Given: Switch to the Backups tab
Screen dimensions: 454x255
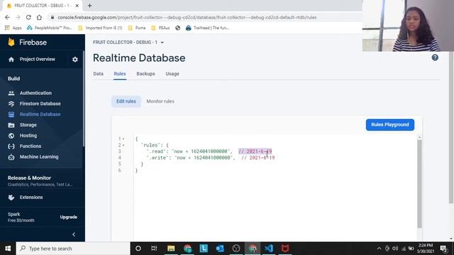Looking at the screenshot, I should (145, 74).
